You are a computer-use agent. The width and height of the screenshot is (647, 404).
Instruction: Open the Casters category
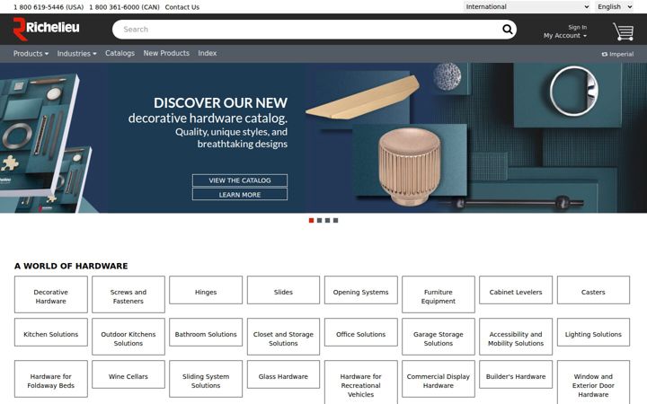pos(593,290)
